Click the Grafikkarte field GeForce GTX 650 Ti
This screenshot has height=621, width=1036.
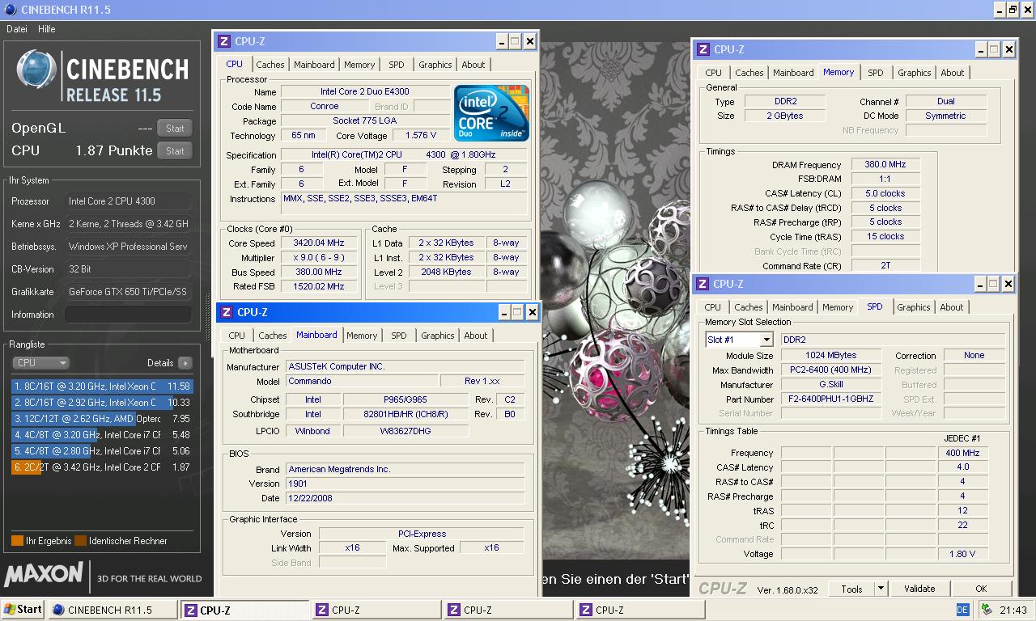coord(128,292)
